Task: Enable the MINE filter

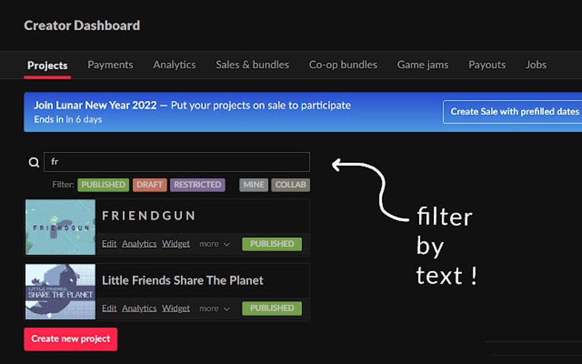Action: tap(253, 185)
